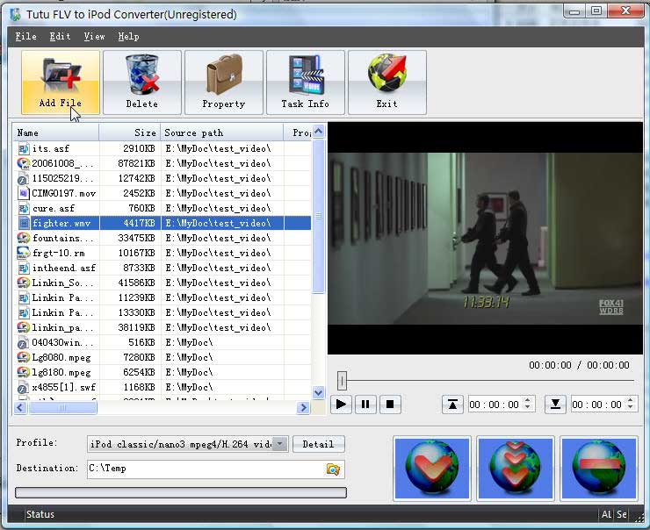Decrease start time with down spinner

(x=528, y=408)
